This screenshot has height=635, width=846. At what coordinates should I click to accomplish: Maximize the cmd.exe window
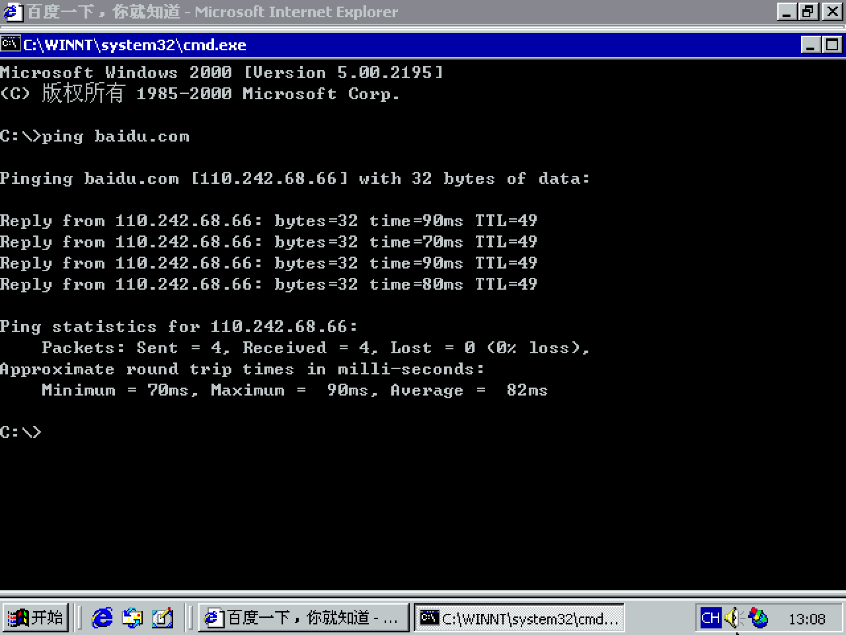[x=832, y=45]
